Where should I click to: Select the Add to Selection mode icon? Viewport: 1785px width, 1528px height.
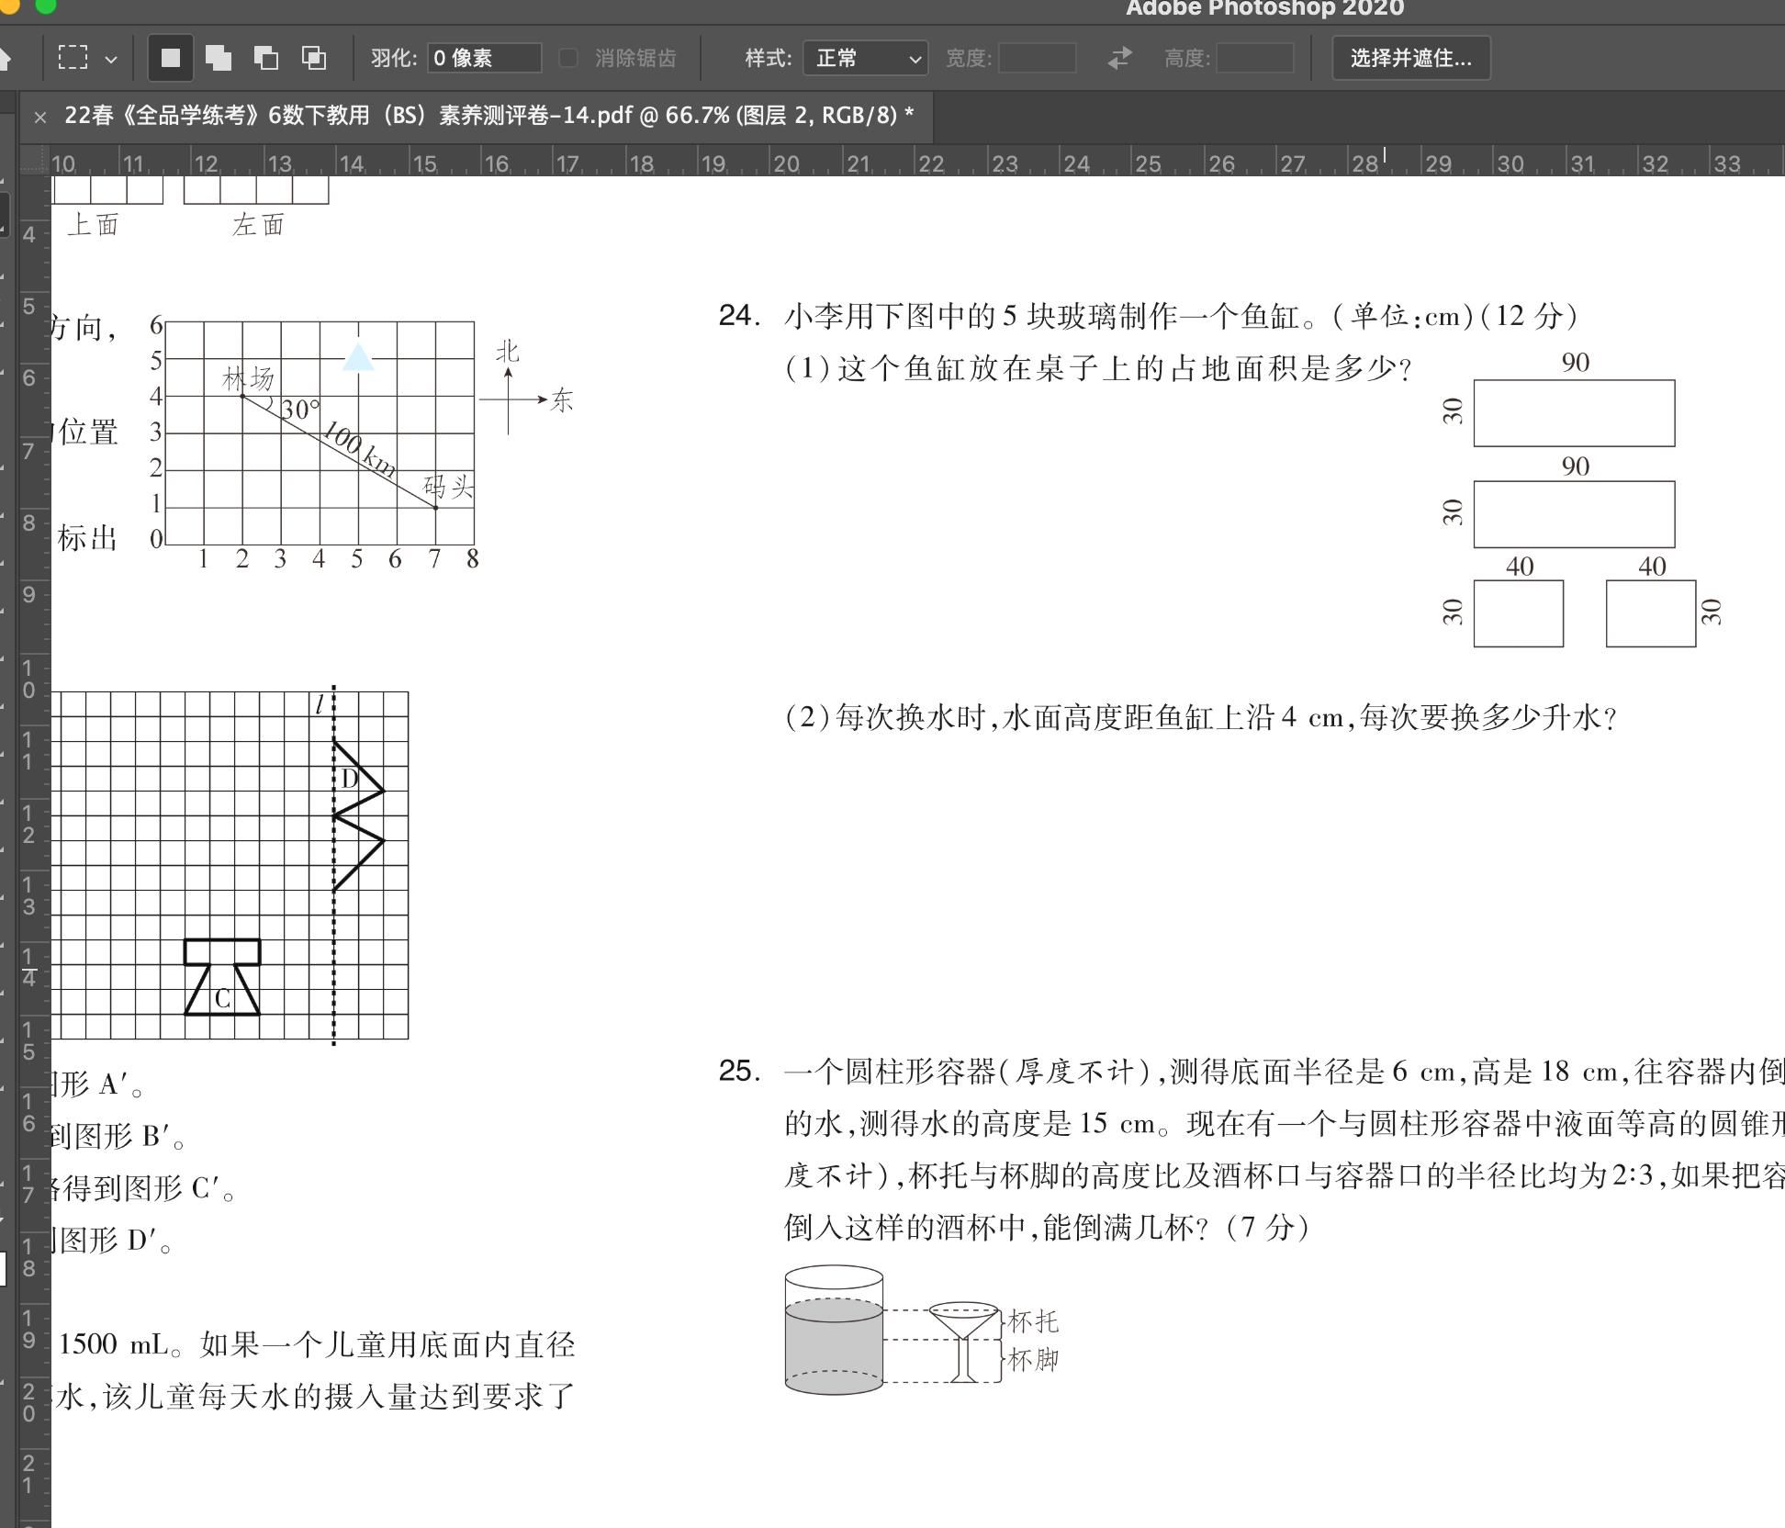219,58
